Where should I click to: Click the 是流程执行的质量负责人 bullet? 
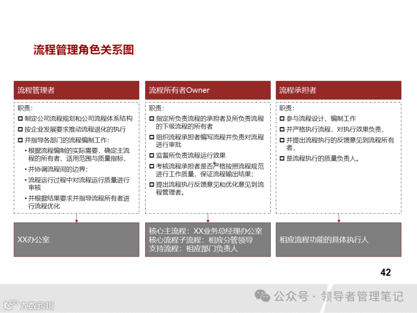(320, 159)
